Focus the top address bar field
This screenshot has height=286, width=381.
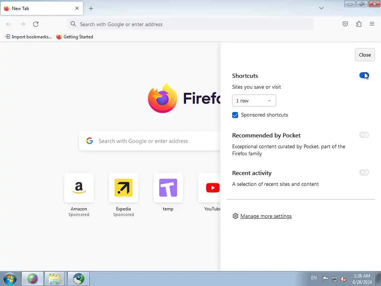[191, 24]
